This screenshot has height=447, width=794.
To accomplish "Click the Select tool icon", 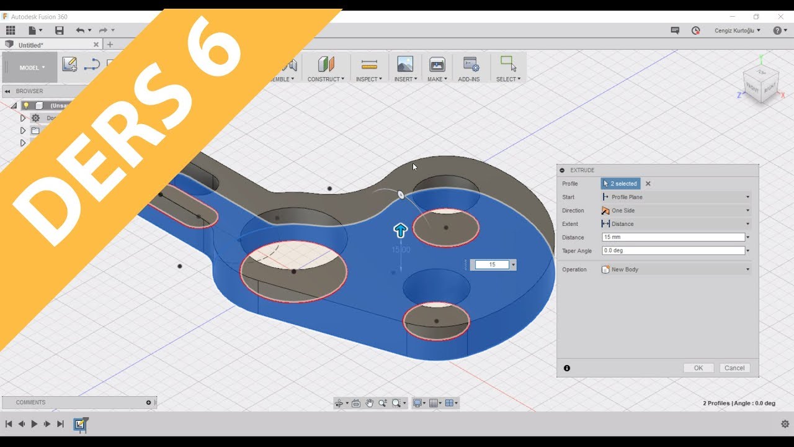I will (x=508, y=63).
